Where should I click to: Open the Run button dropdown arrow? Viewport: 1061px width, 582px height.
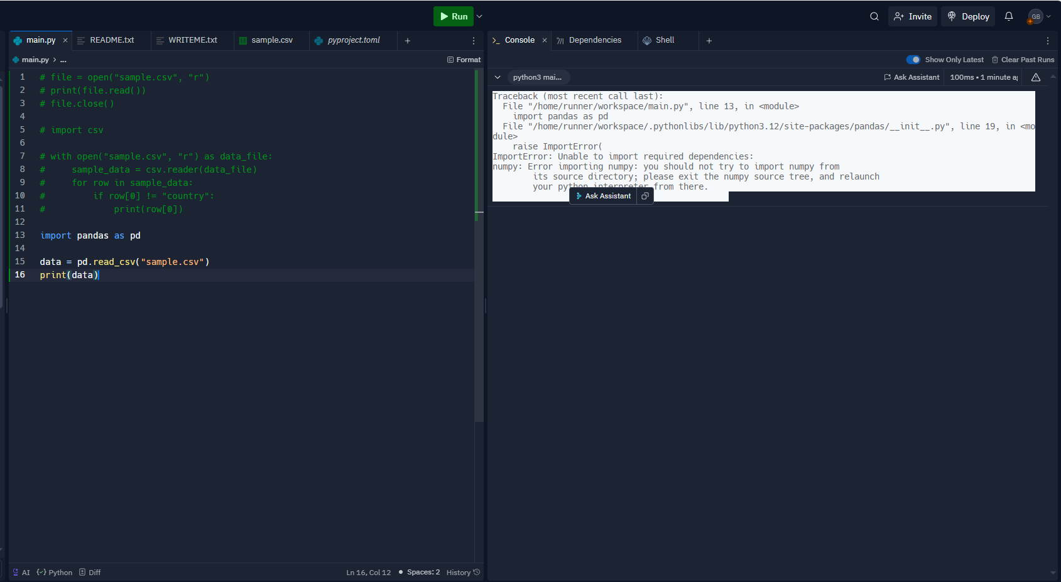click(479, 16)
